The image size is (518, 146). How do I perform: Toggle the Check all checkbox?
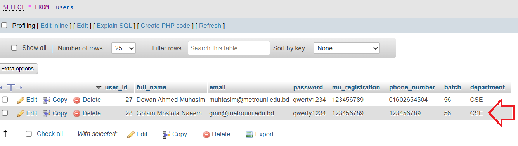[x=29, y=134]
